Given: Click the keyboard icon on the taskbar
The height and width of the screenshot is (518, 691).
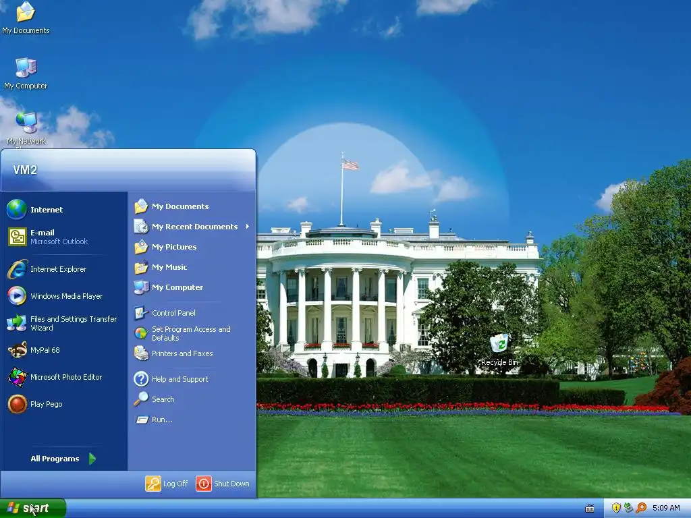Looking at the screenshot, I should [x=590, y=509].
